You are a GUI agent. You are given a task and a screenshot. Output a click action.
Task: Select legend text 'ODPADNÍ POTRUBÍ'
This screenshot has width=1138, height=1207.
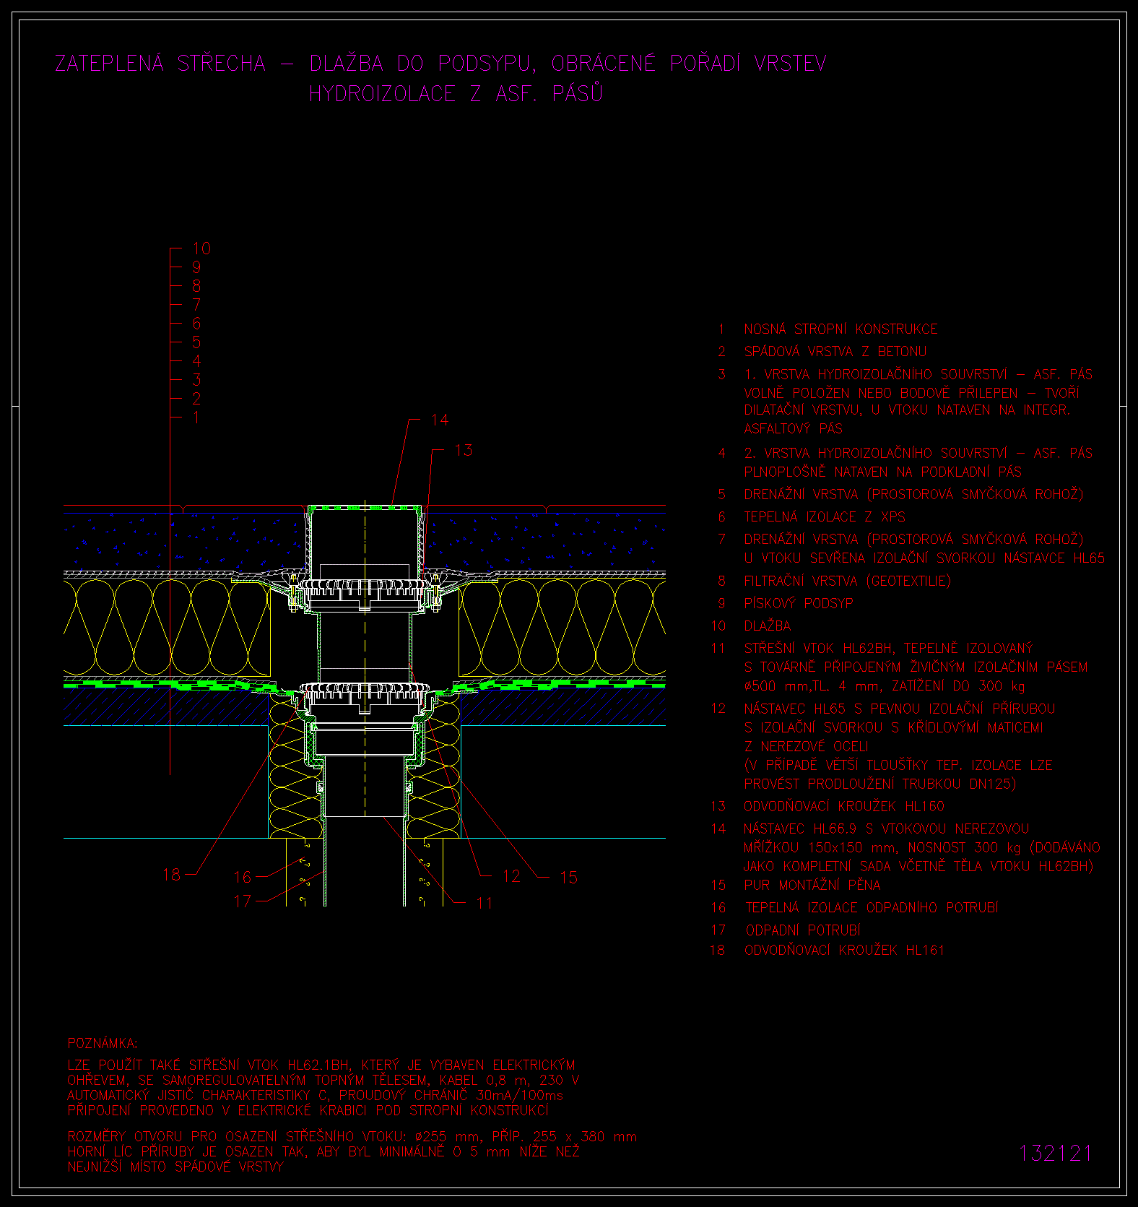click(x=803, y=930)
